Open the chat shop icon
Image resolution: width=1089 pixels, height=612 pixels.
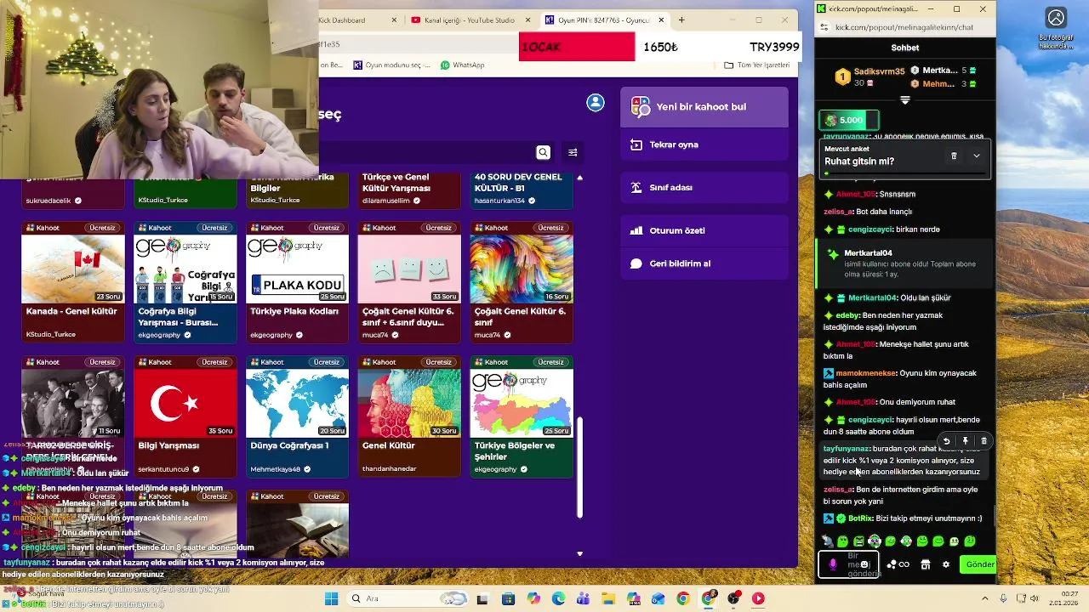(926, 564)
